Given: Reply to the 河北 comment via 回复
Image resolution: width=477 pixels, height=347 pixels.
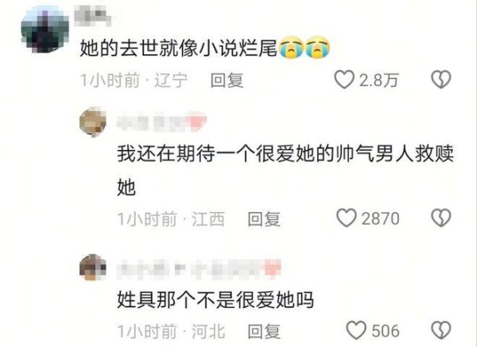Looking at the screenshot, I should coord(264,331).
